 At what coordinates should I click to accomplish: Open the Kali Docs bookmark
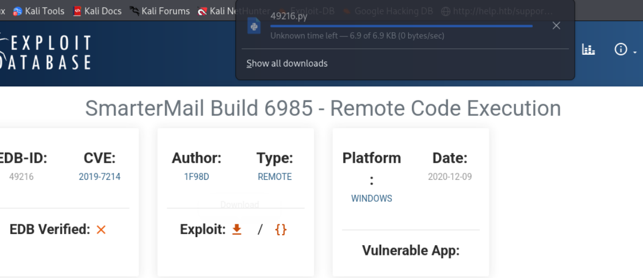pyautogui.click(x=97, y=11)
